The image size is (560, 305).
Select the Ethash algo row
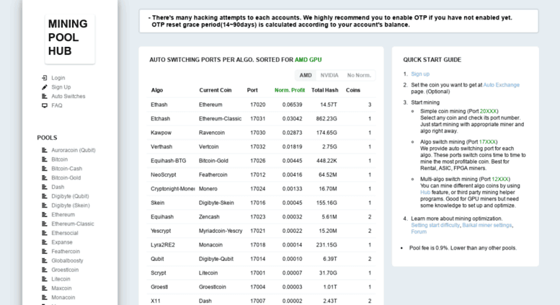pyautogui.click(x=261, y=105)
